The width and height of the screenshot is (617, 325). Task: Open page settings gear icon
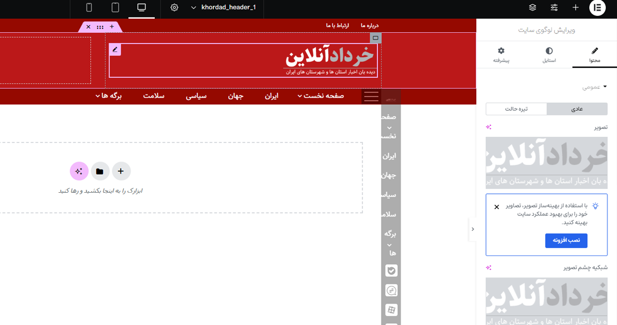pos(175,7)
